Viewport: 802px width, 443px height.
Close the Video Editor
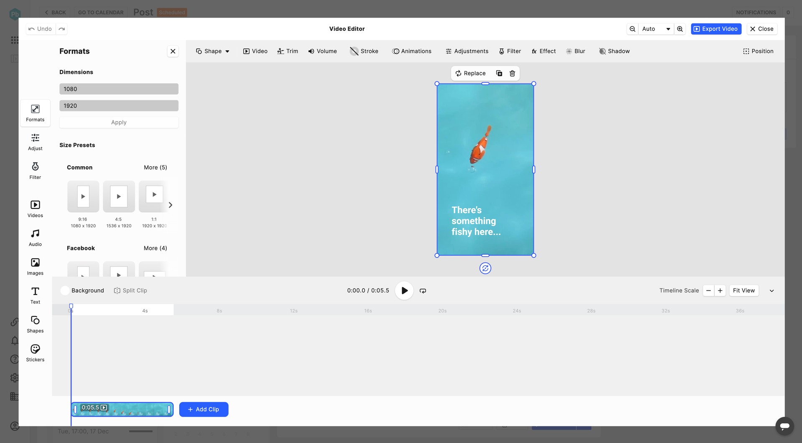[762, 29]
